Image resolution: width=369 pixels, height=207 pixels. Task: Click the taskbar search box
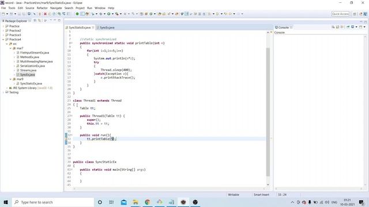tap(53, 202)
